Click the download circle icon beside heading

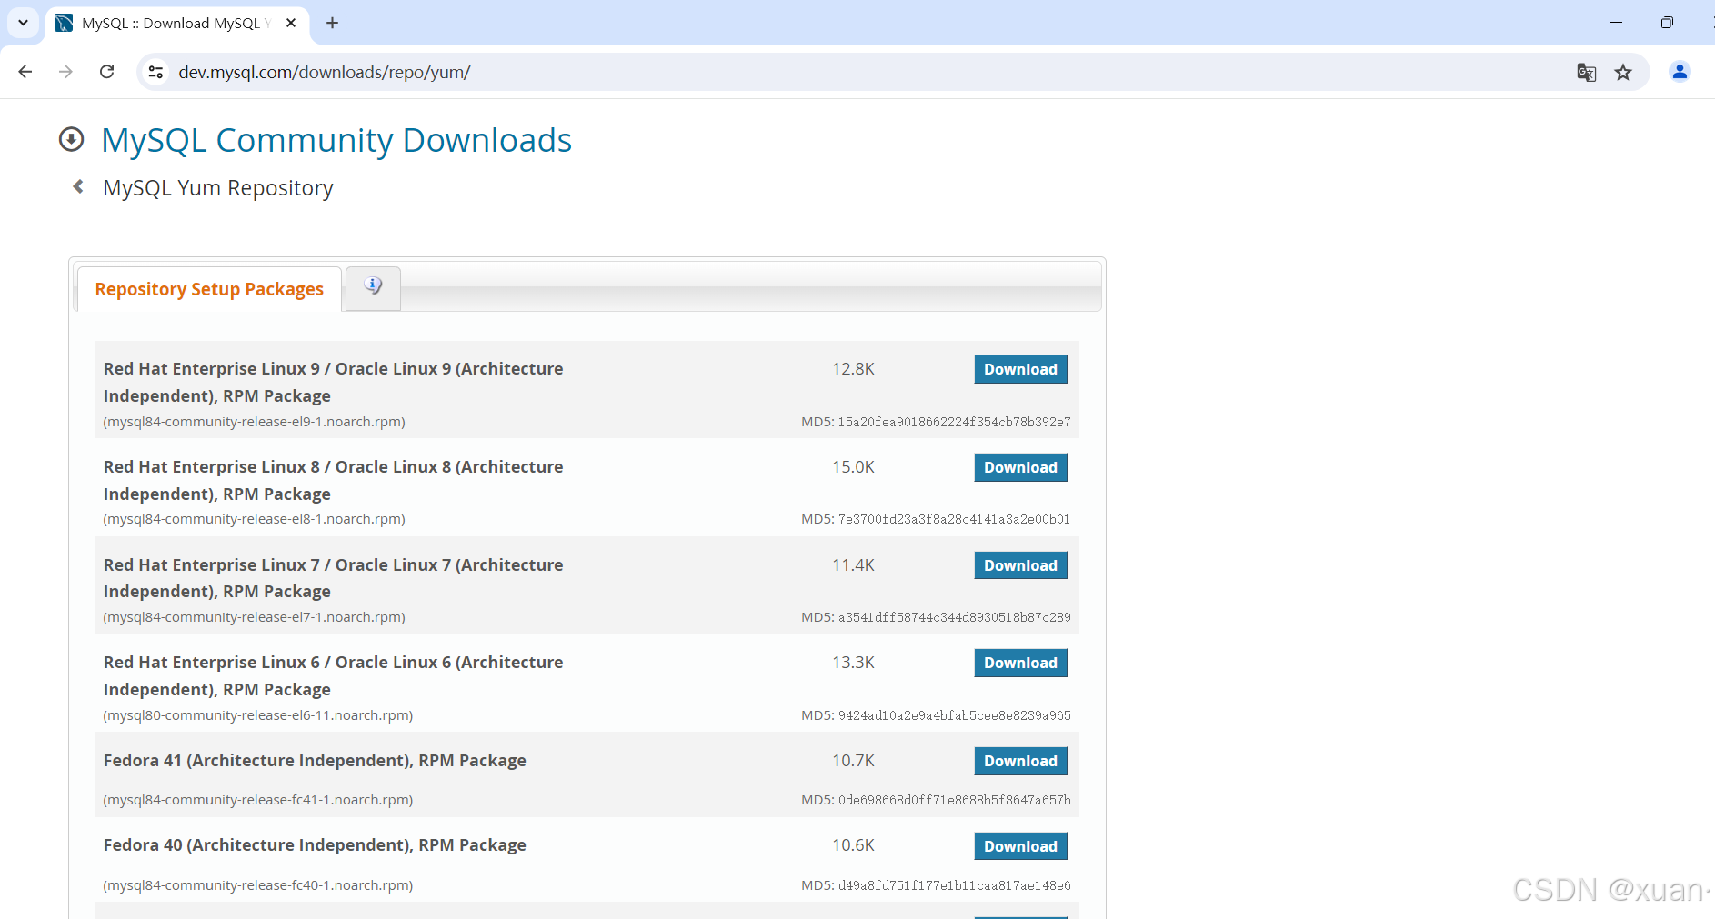click(x=71, y=139)
